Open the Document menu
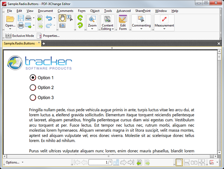224x169 pixels. pos(45,11)
